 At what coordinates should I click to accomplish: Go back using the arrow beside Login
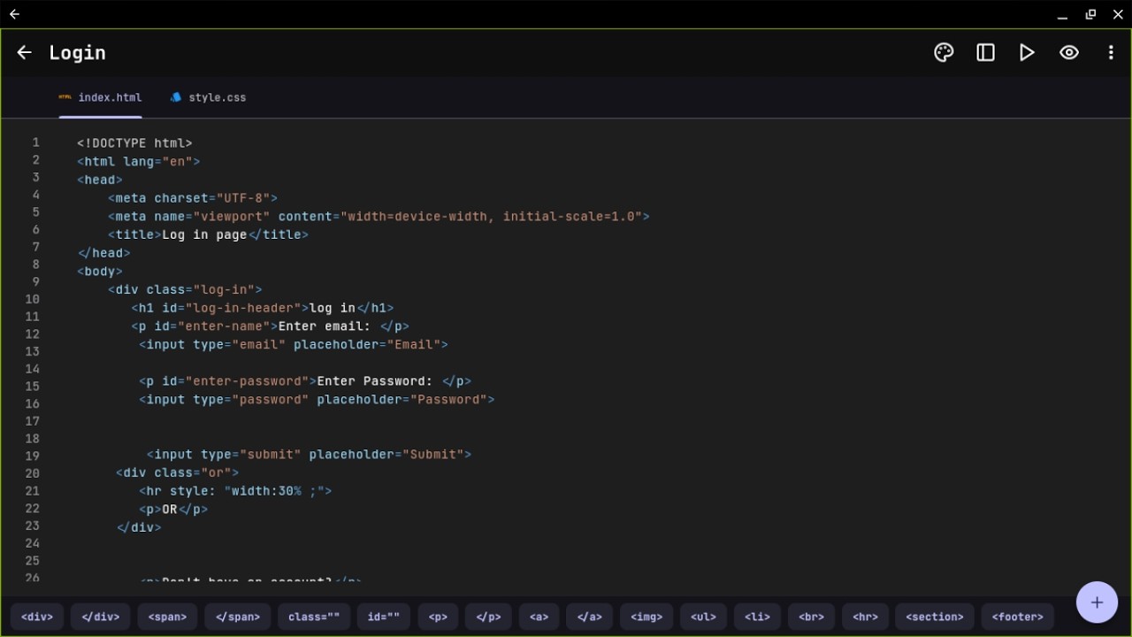(x=24, y=53)
